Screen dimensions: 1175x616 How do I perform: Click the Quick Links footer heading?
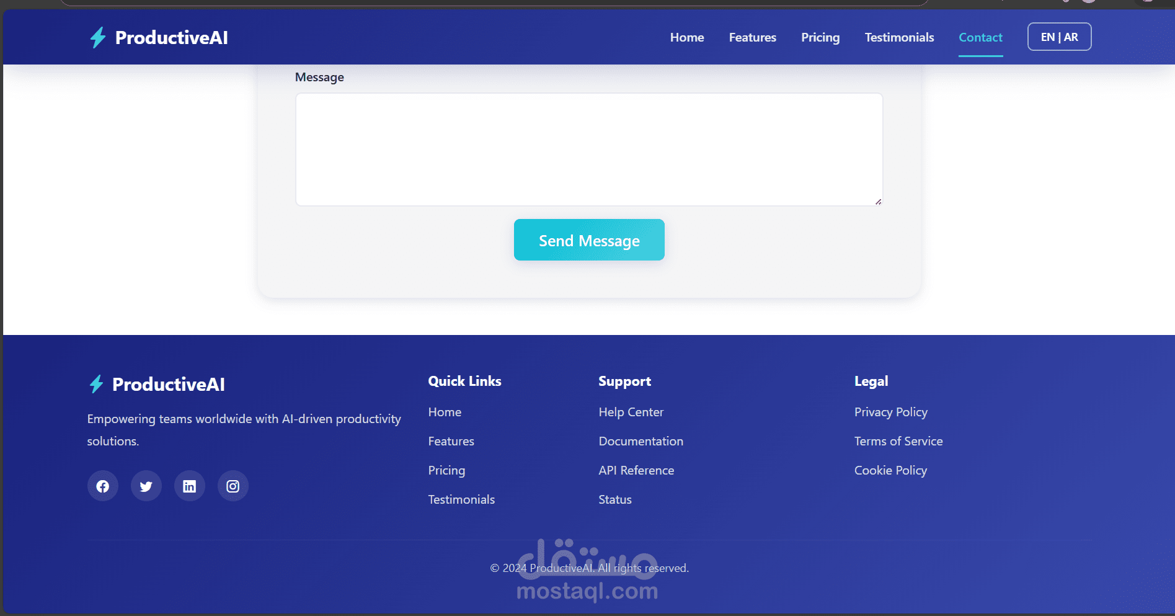pos(464,381)
